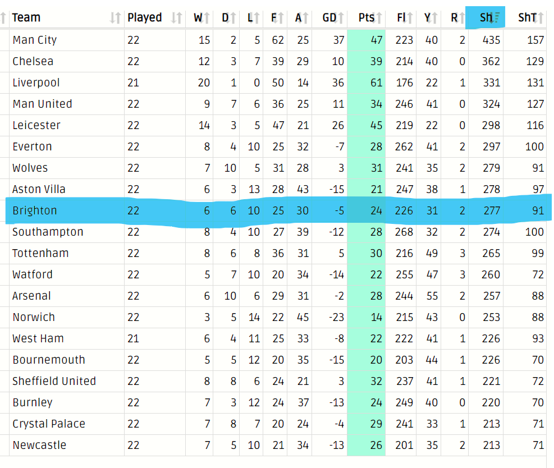Sort by draws using D arrow

pos(232,17)
